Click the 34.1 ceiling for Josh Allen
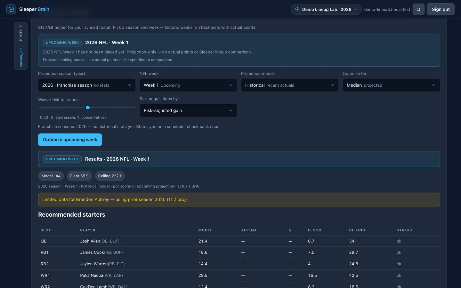The height and width of the screenshot is (288, 461). point(353,241)
